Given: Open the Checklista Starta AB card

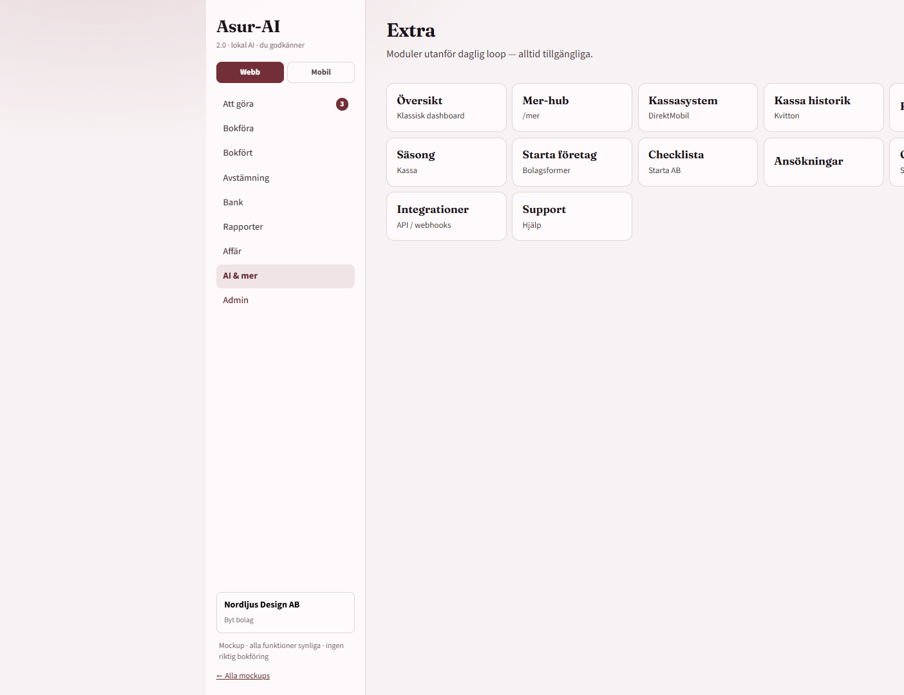Looking at the screenshot, I should pyautogui.click(x=698, y=162).
